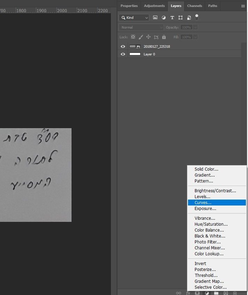Lock image pixels brush icon
This screenshot has width=248, height=295.
pos(141,37)
